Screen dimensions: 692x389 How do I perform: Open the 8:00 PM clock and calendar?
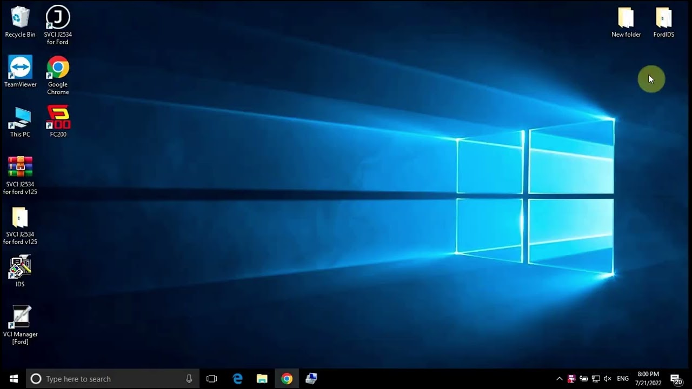click(x=649, y=379)
